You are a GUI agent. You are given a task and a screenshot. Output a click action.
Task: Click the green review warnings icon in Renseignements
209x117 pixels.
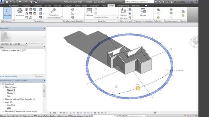171,13
